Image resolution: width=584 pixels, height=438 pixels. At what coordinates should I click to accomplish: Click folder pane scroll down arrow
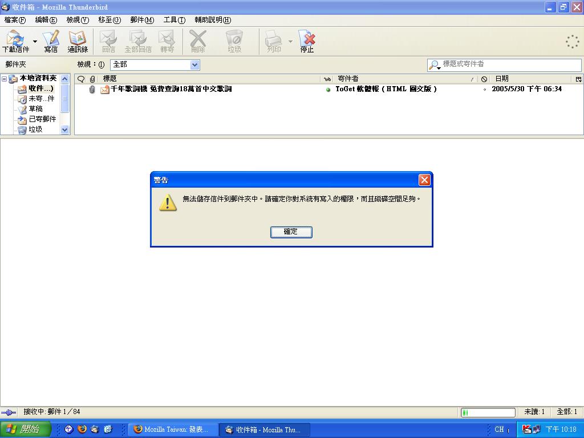tap(65, 129)
